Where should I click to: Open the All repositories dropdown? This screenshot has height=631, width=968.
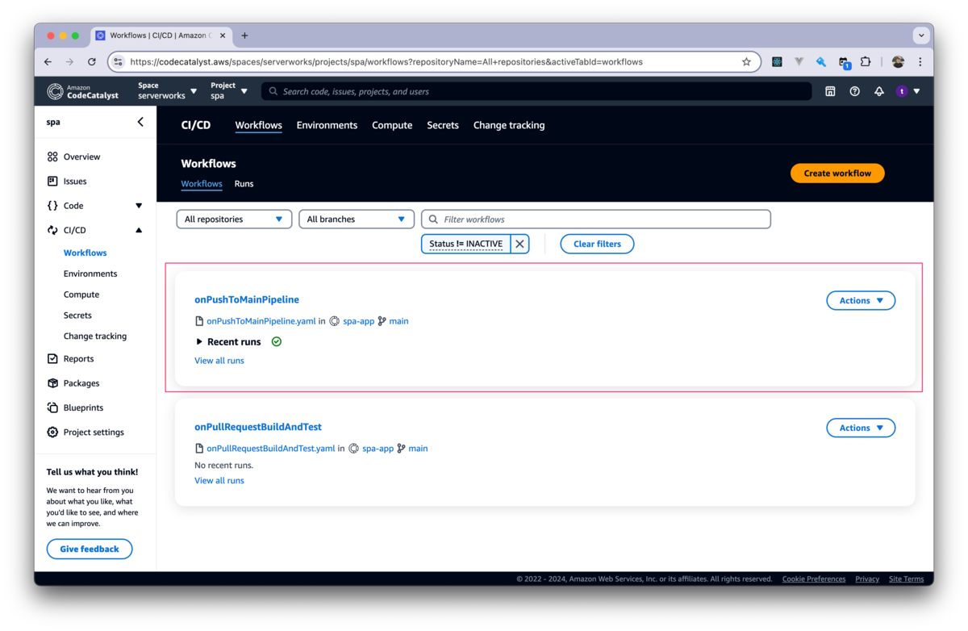234,219
